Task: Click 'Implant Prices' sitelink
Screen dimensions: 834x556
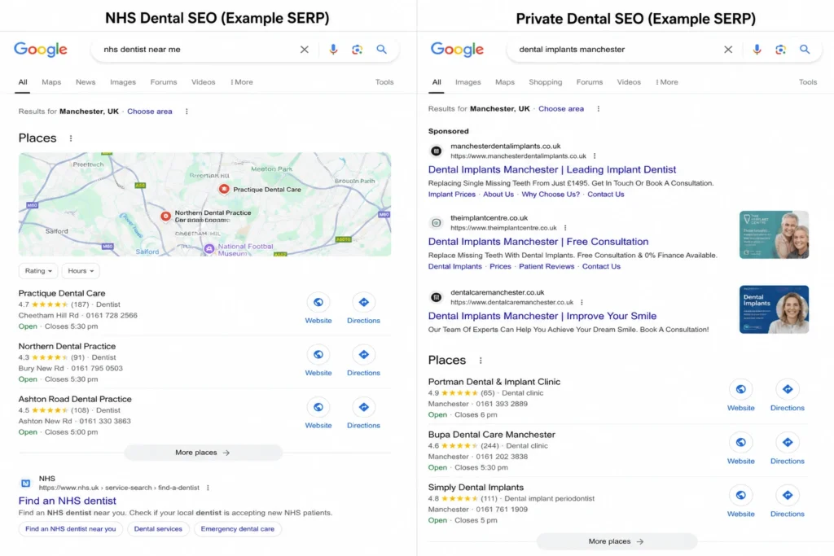Action: pos(451,195)
